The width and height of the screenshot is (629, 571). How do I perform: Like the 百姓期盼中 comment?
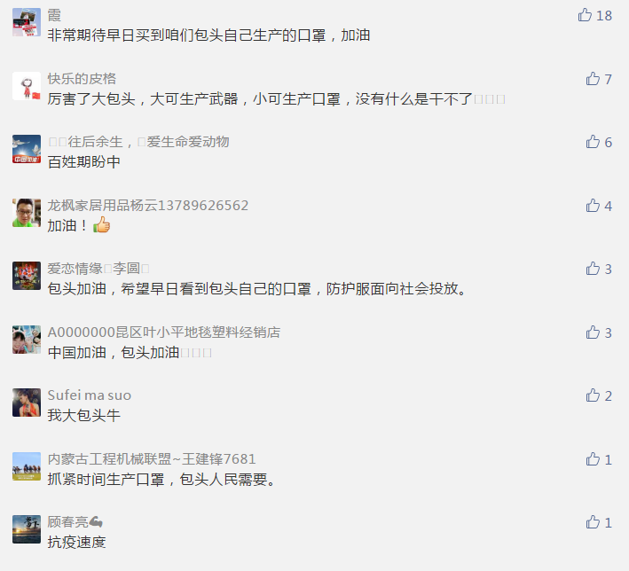click(593, 142)
